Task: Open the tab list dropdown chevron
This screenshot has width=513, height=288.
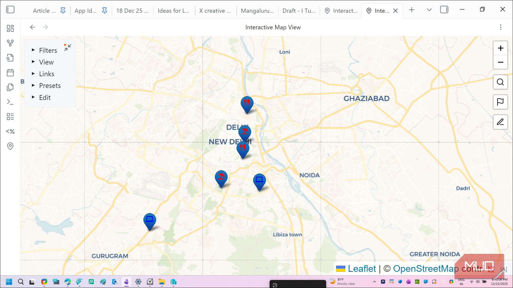Action: tap(429, 10)
